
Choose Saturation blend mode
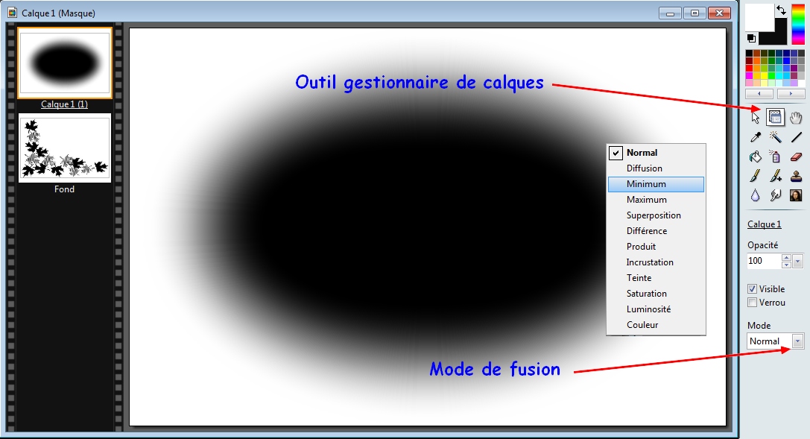656,294
